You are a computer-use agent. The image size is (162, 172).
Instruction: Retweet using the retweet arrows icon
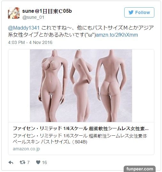(22, 162)
